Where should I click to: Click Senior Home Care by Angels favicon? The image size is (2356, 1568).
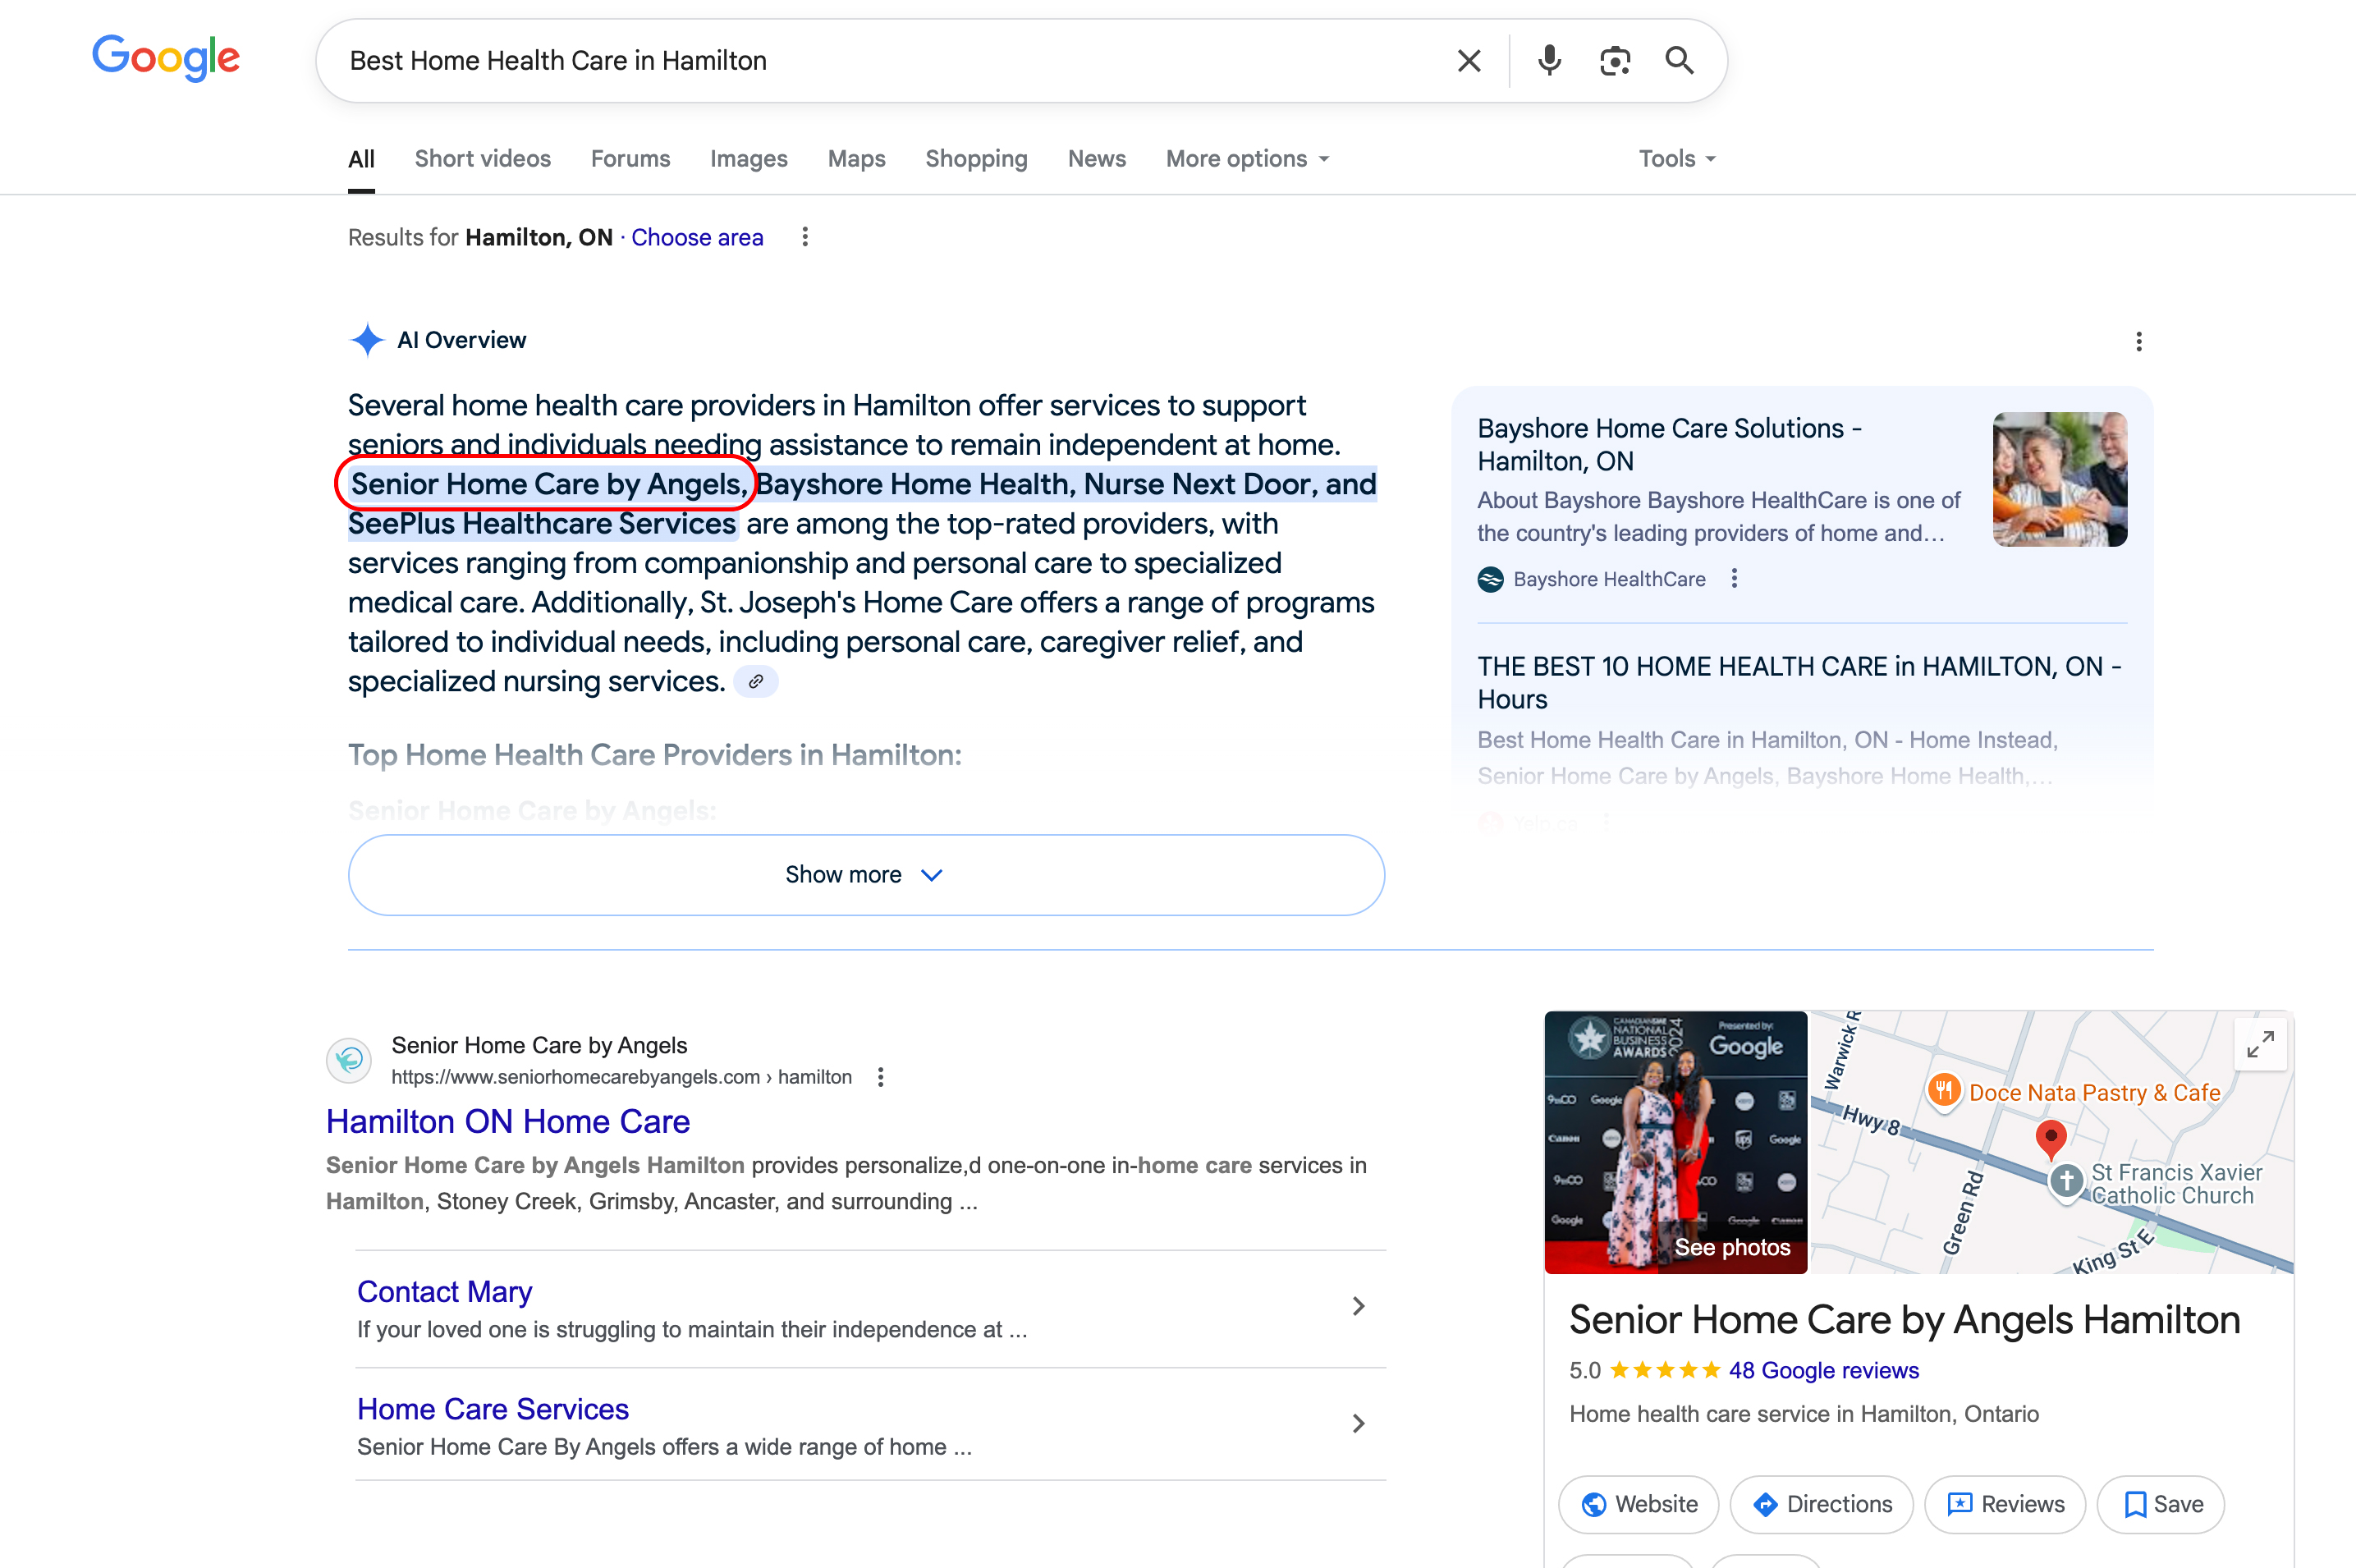349,1060
